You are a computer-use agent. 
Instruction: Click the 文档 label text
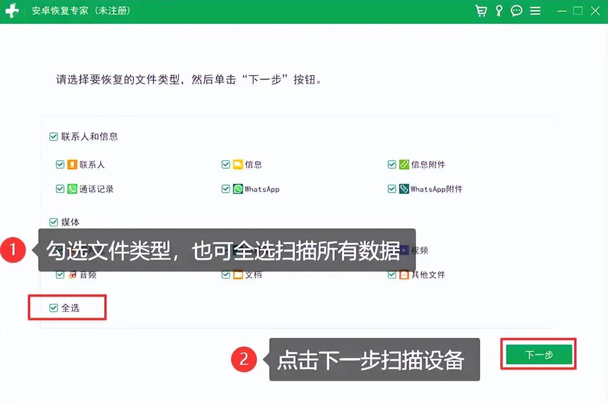(x=254, y=274)
